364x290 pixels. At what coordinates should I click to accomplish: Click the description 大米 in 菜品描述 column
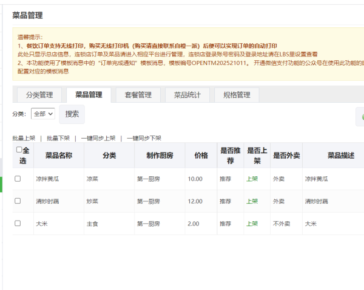pyautogui.click(x=311, y=224)
